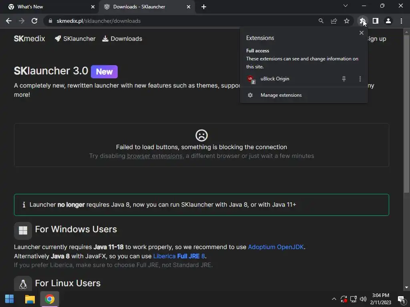Click the browser extensions hint text
The width and height of the screenshot is (410, 307).
pos(155,156)
